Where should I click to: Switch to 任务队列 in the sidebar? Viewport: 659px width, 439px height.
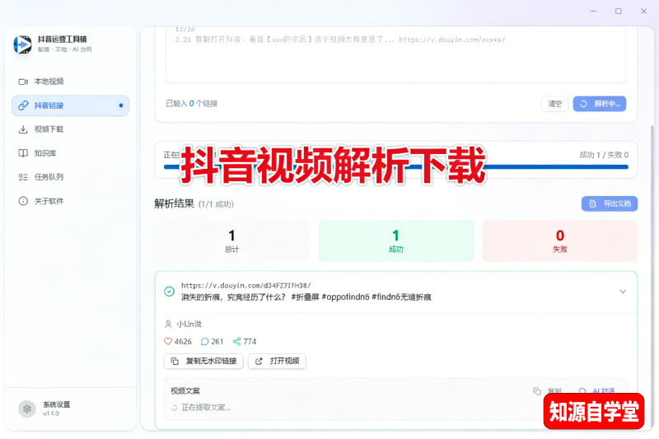click(x=70, y=177)
